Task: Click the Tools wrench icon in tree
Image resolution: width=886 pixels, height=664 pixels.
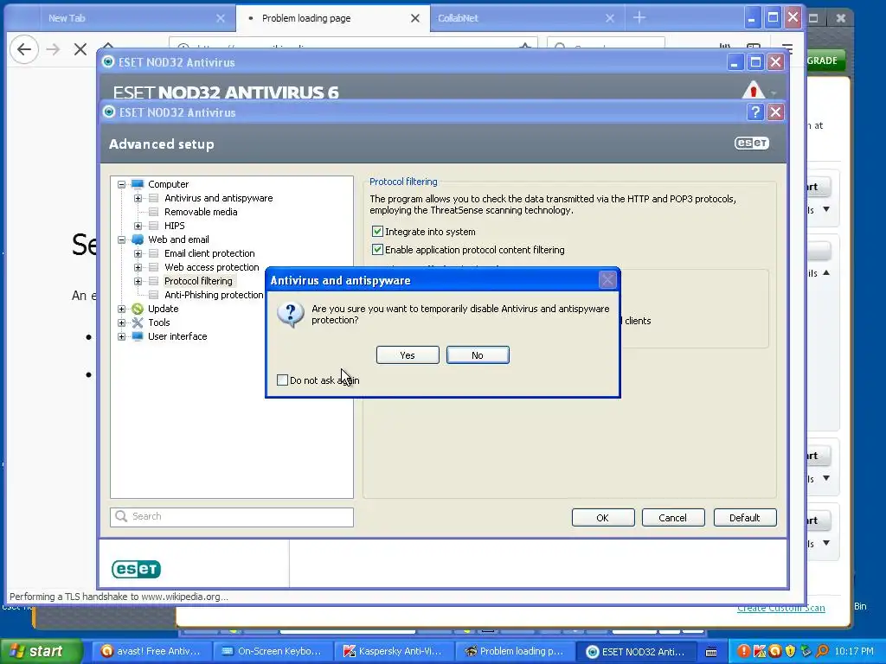Action: click(x=138, y=322)
